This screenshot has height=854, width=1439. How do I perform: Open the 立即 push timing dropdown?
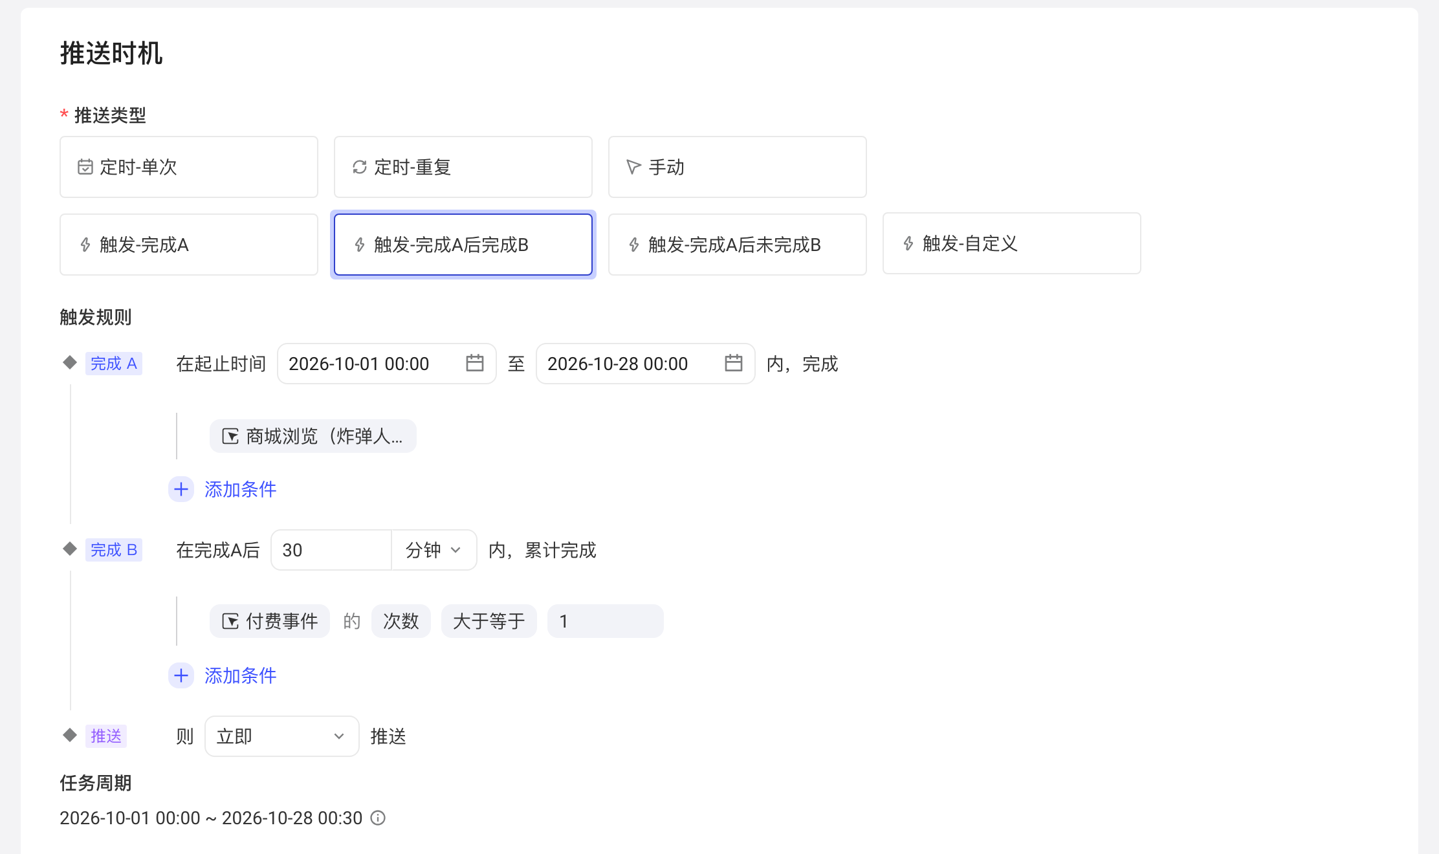(282, 736)
